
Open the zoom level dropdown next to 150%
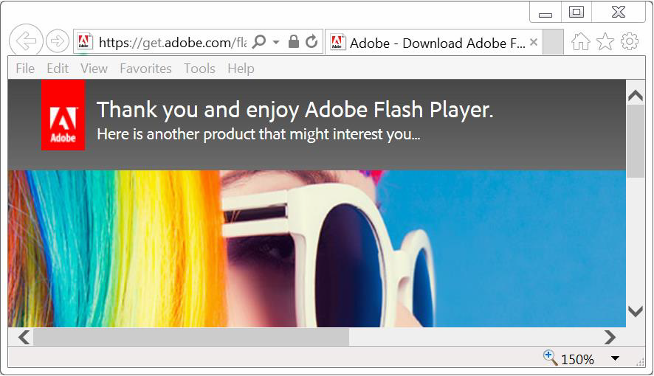(615, 358)
